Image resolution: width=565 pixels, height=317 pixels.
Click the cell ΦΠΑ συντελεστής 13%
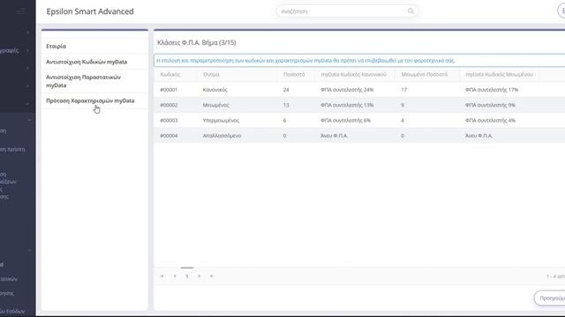347,105
